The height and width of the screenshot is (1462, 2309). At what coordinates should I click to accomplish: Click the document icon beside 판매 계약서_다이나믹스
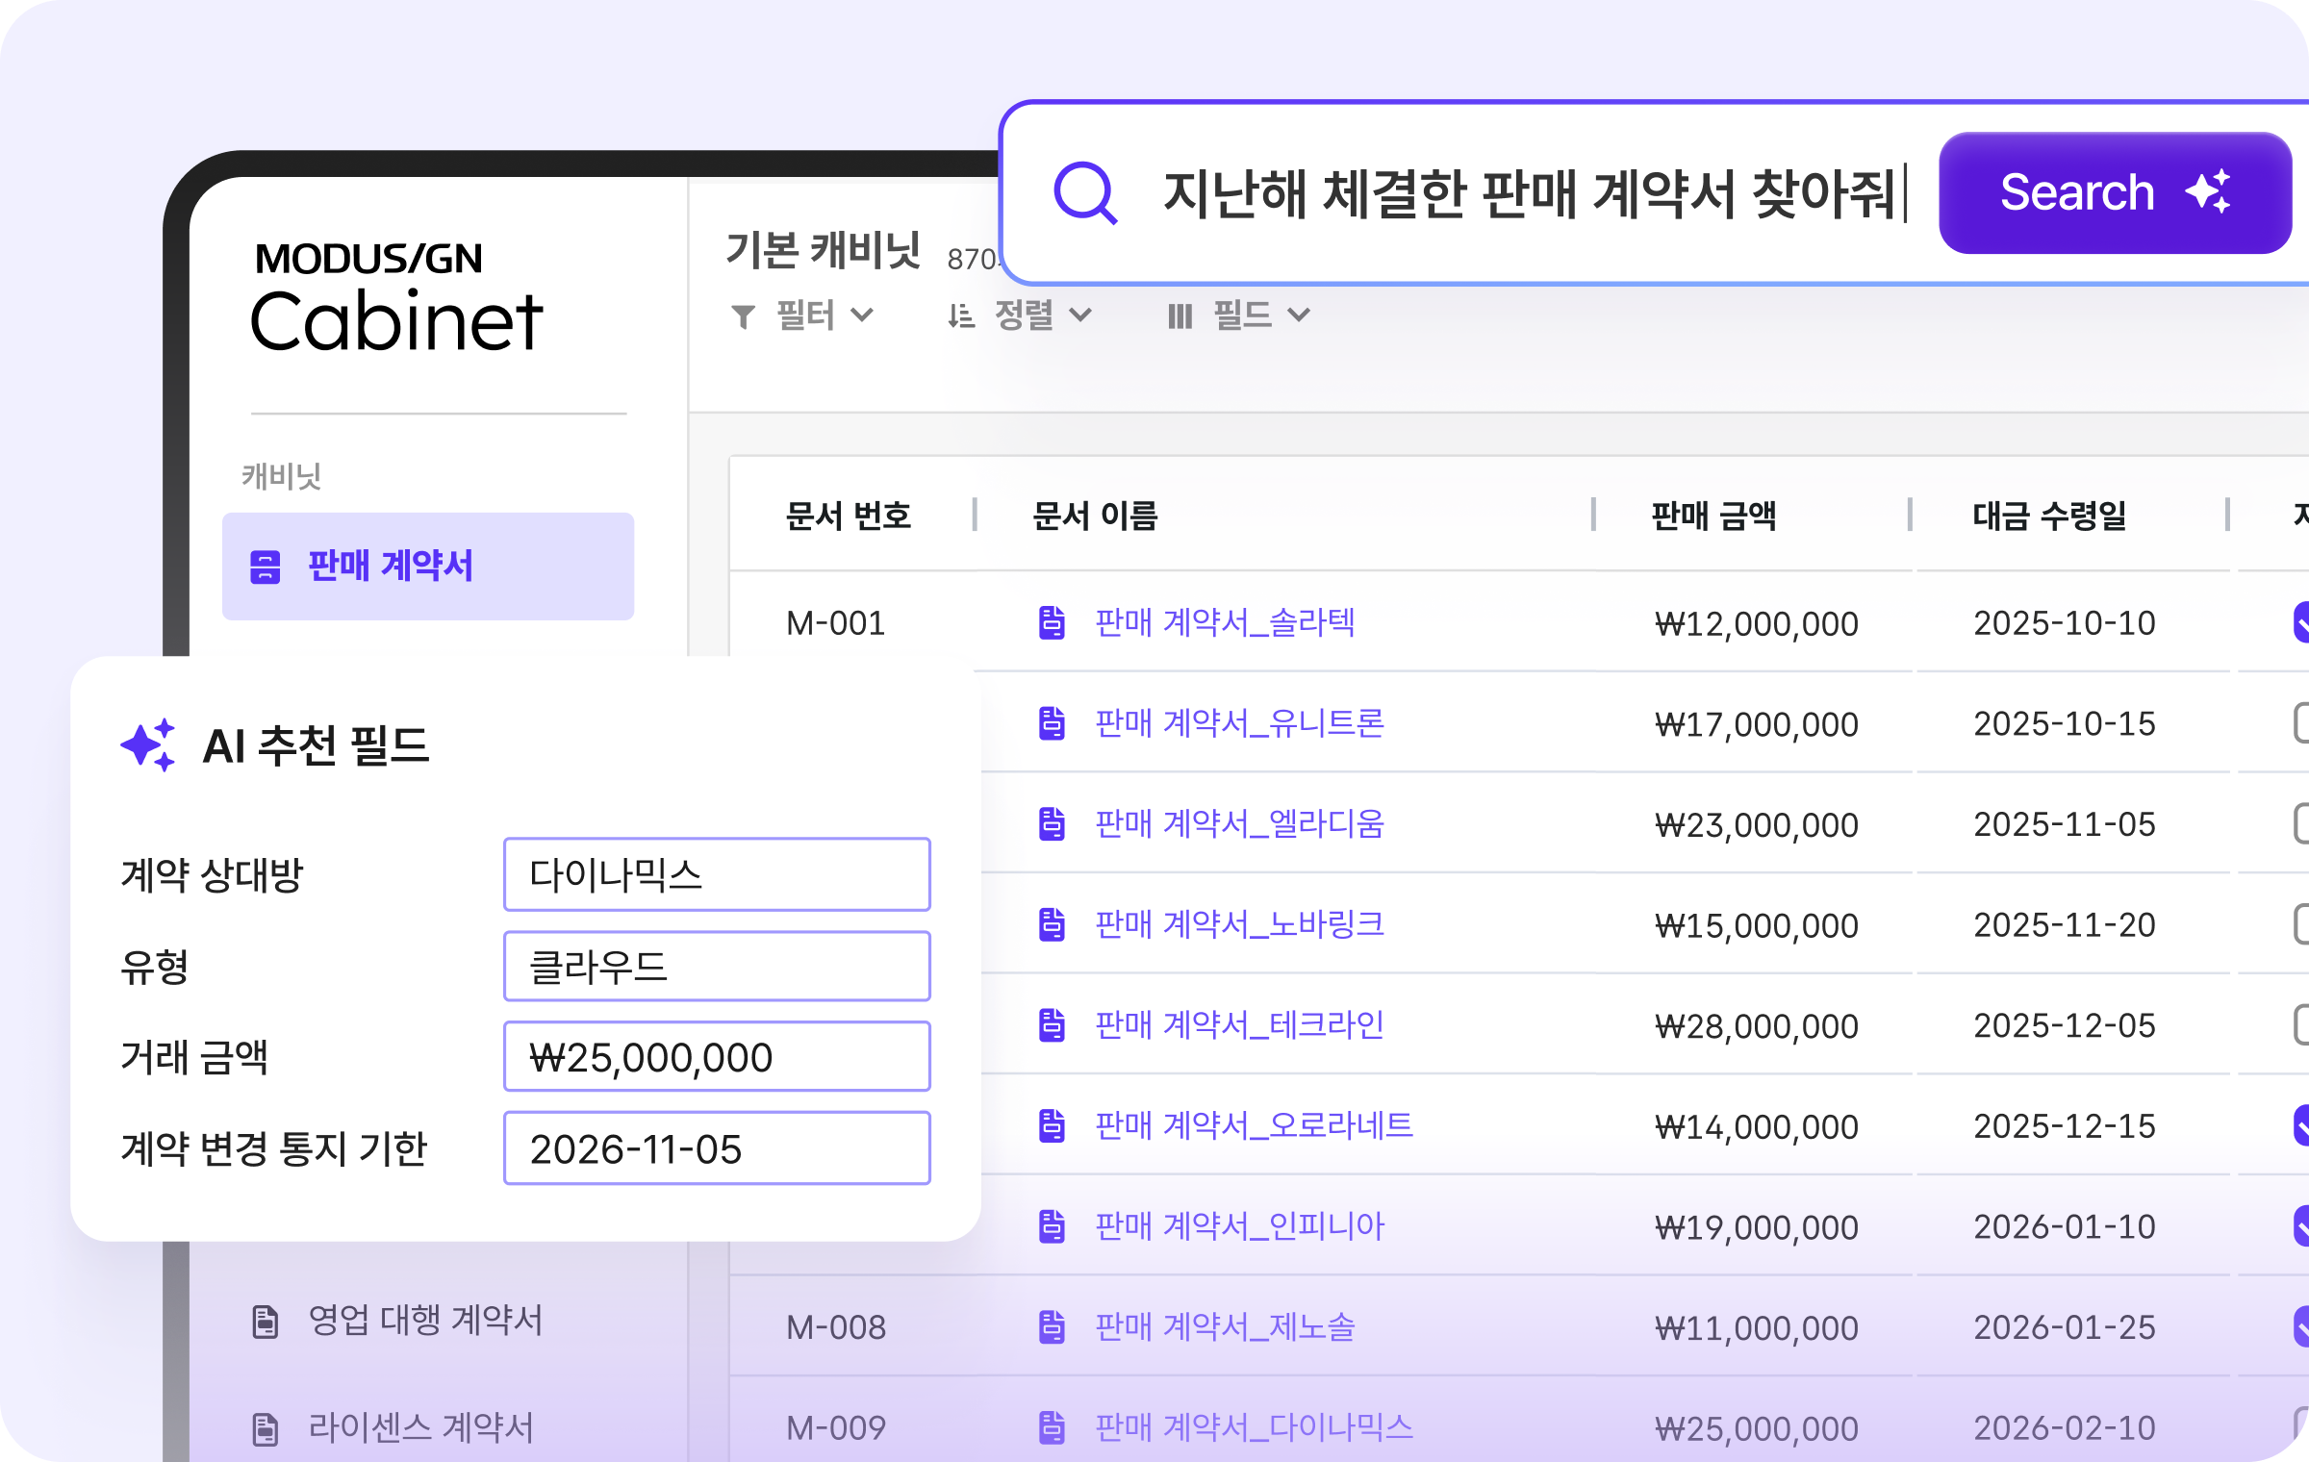[1053, 1429]
